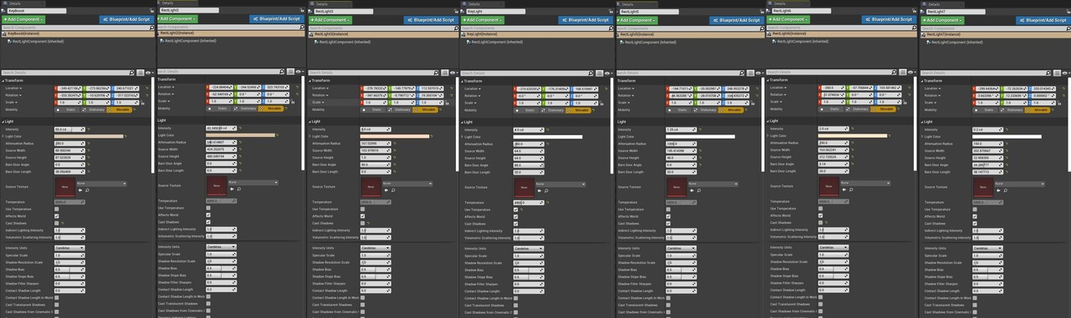Click the Light Color swatch in KeyLight panel
Image resolution: width=1071 pixels, height=318 pixels.
tap(547, 137)
